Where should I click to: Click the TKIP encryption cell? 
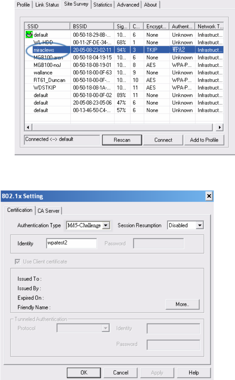click(157, 50)
